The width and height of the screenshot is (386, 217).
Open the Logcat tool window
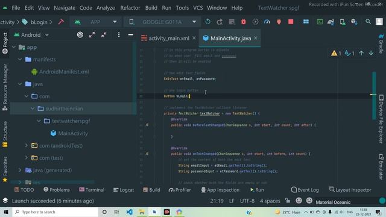click(x=124, y=190)
